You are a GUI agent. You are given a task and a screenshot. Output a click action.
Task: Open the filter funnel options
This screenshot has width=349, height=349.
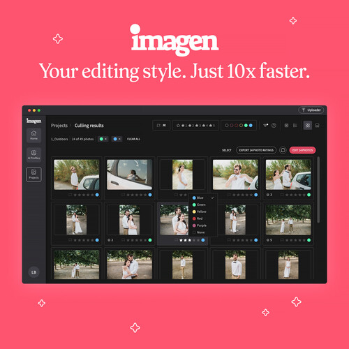click(x=265, y=126)
